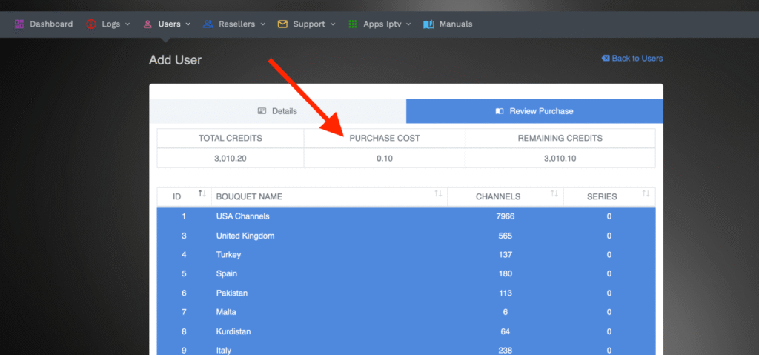The width and height of the screenshot is (759, 355).
Task: Click the pink Users person icon
Action: [x=148, y=24]
